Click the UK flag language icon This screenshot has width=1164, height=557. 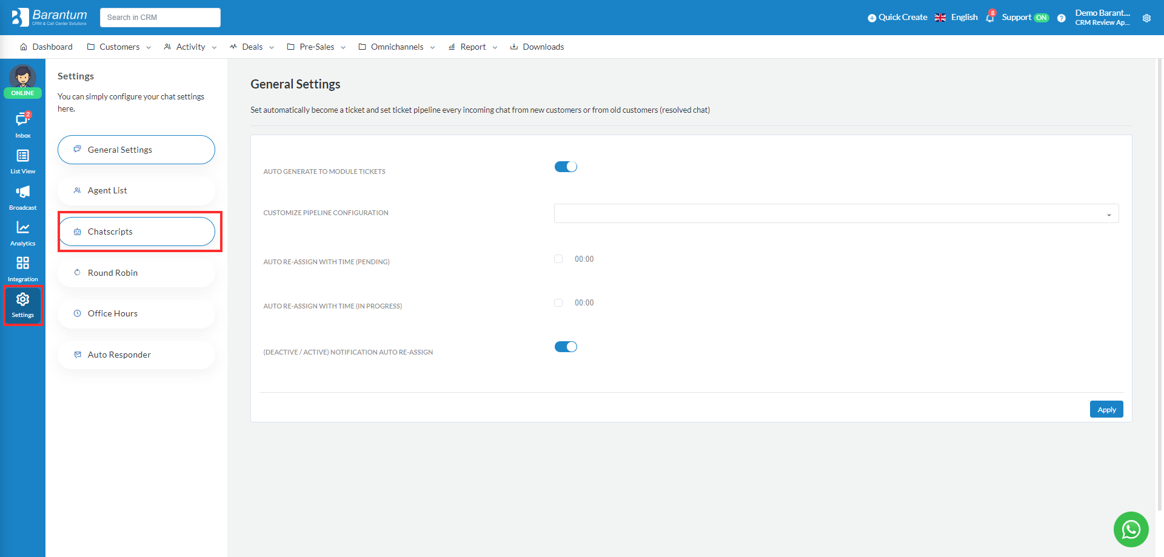940,18
